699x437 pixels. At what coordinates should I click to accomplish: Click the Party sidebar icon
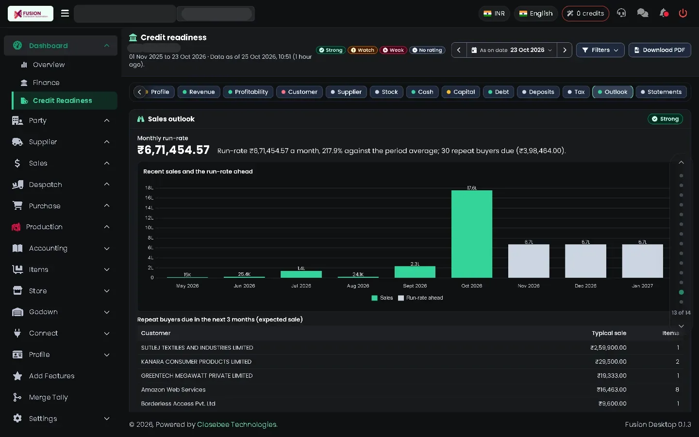[x=17, y=120]
